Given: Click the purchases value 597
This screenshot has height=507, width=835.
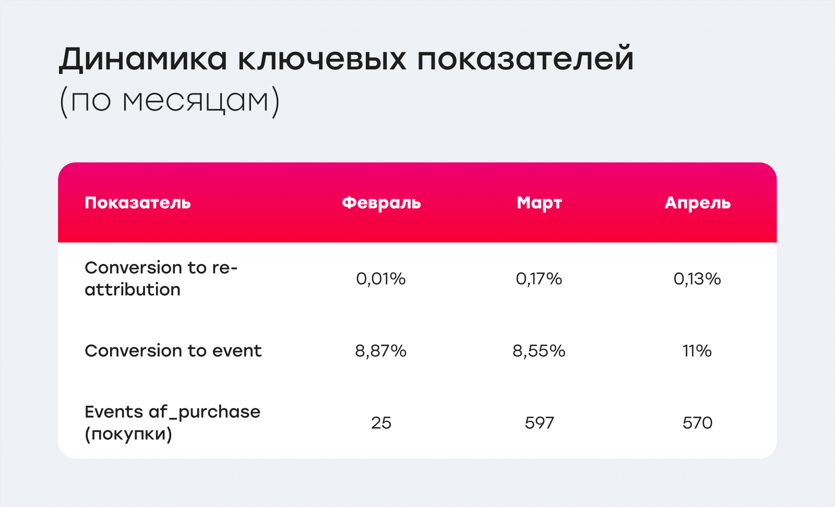Looking at the screenshot, I should [x=539, y=423].
